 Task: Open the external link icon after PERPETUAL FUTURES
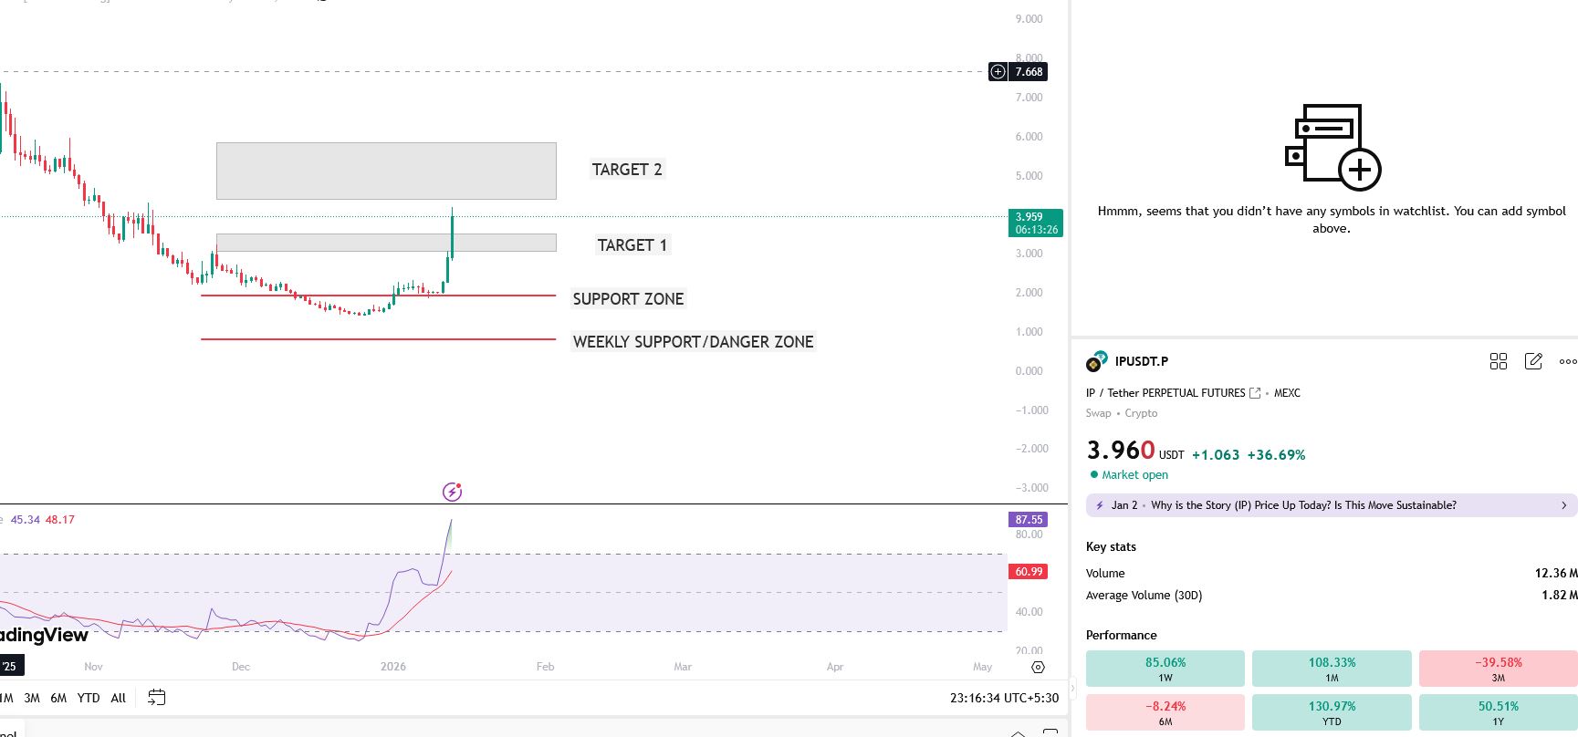pyautogui.click(x=1255, y=393)
